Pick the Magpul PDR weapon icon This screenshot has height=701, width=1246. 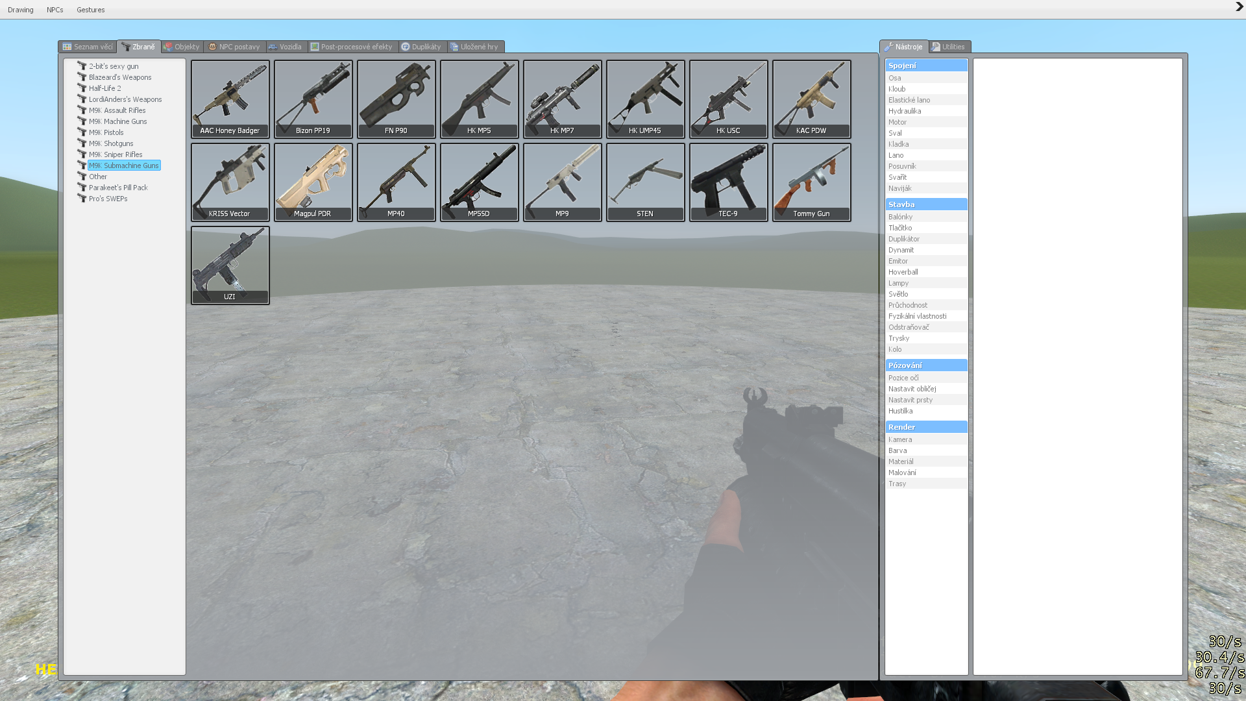(x=313, y=182)
